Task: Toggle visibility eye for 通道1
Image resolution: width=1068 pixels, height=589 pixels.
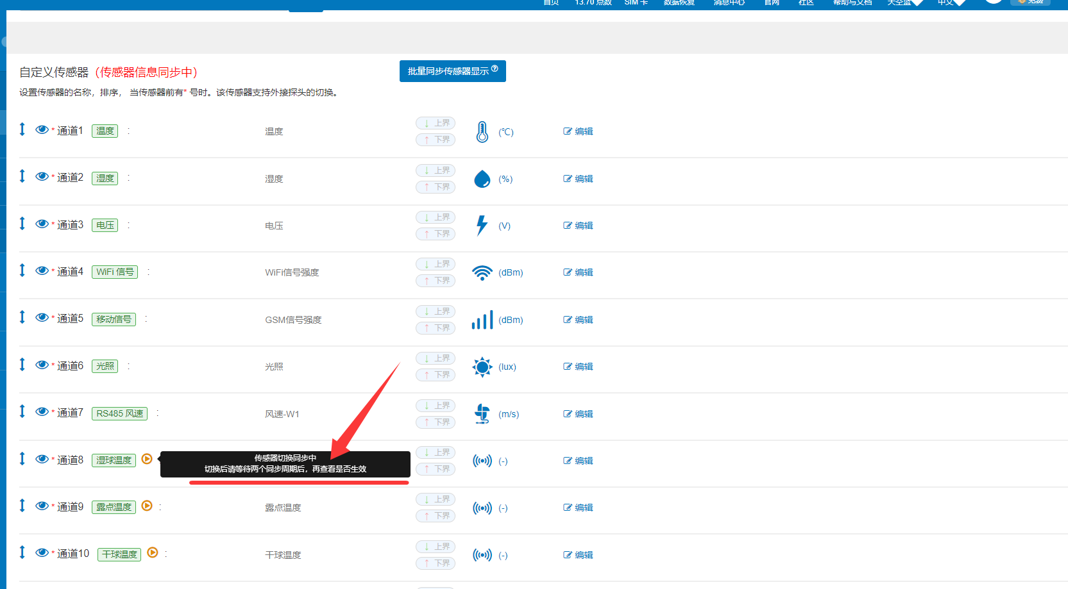Action: [x=42, y=129]
